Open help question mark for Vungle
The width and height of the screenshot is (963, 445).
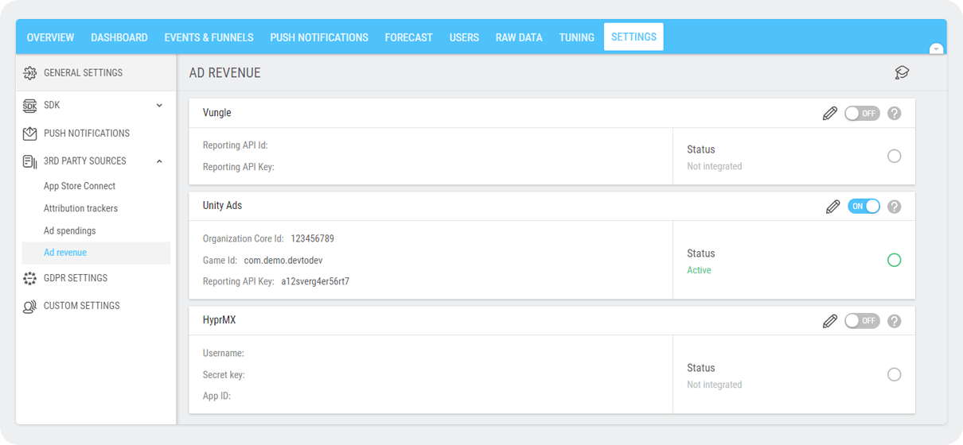coord(894,114)
